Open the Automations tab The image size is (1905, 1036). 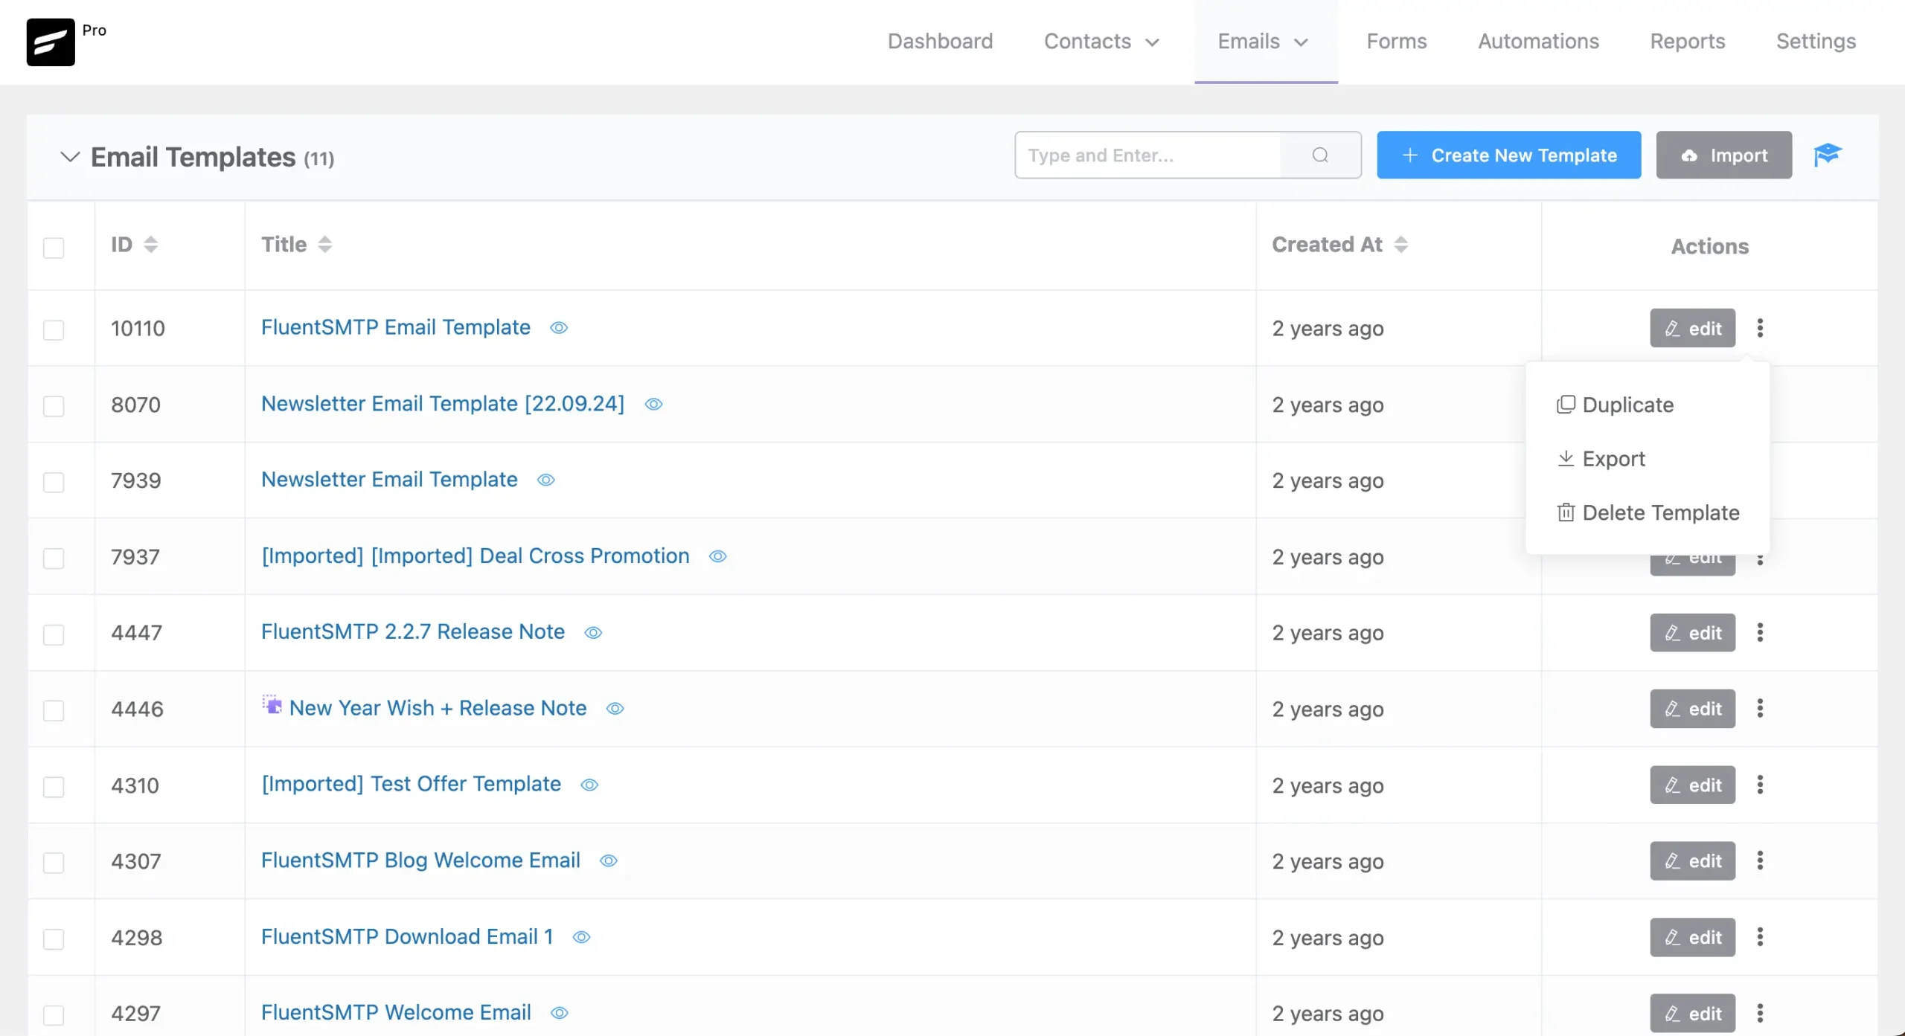click(x=1538, y=42)
